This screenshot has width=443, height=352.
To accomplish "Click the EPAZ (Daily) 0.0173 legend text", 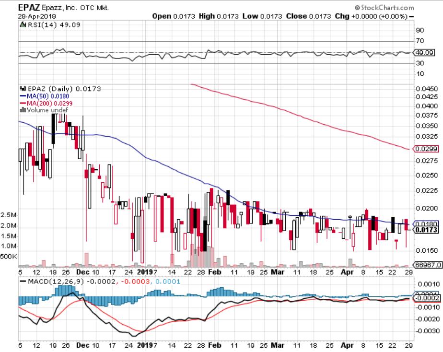I will pyautogui.click(x=64, y=89).
